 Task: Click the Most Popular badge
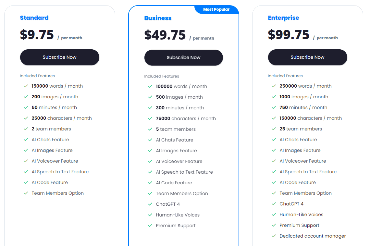(x=216, y=9)
